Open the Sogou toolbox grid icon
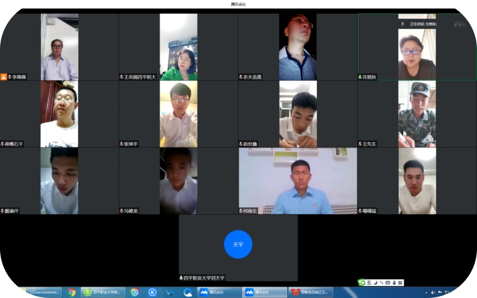 [400, 283]
